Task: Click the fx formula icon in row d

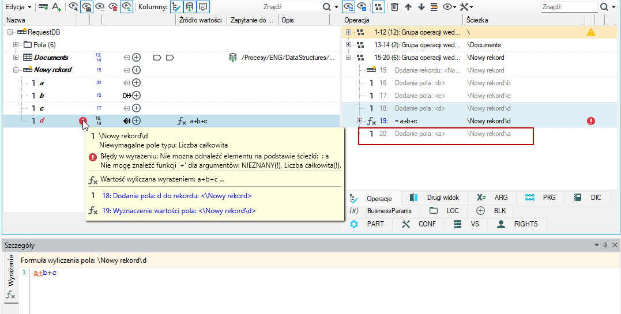Action: (x=182, y=121)
